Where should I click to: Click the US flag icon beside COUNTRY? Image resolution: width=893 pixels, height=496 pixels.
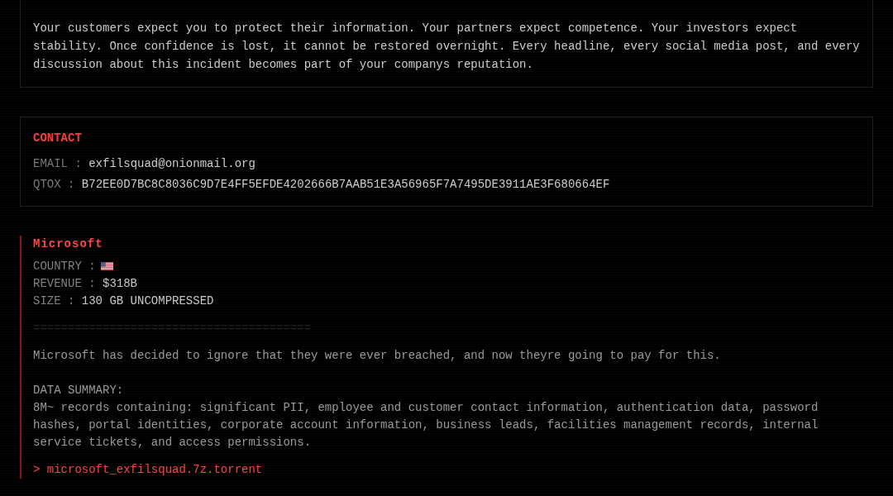(107, 266)
